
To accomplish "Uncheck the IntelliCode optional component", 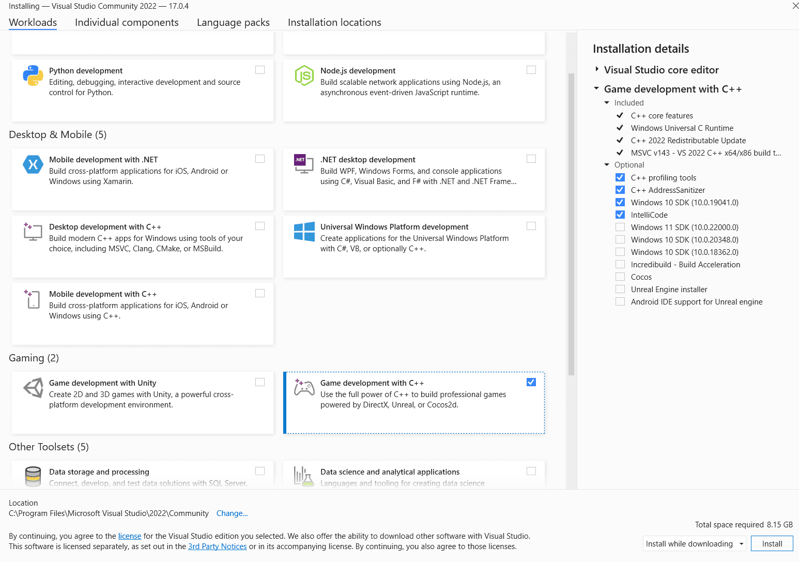I will point(620,215).
